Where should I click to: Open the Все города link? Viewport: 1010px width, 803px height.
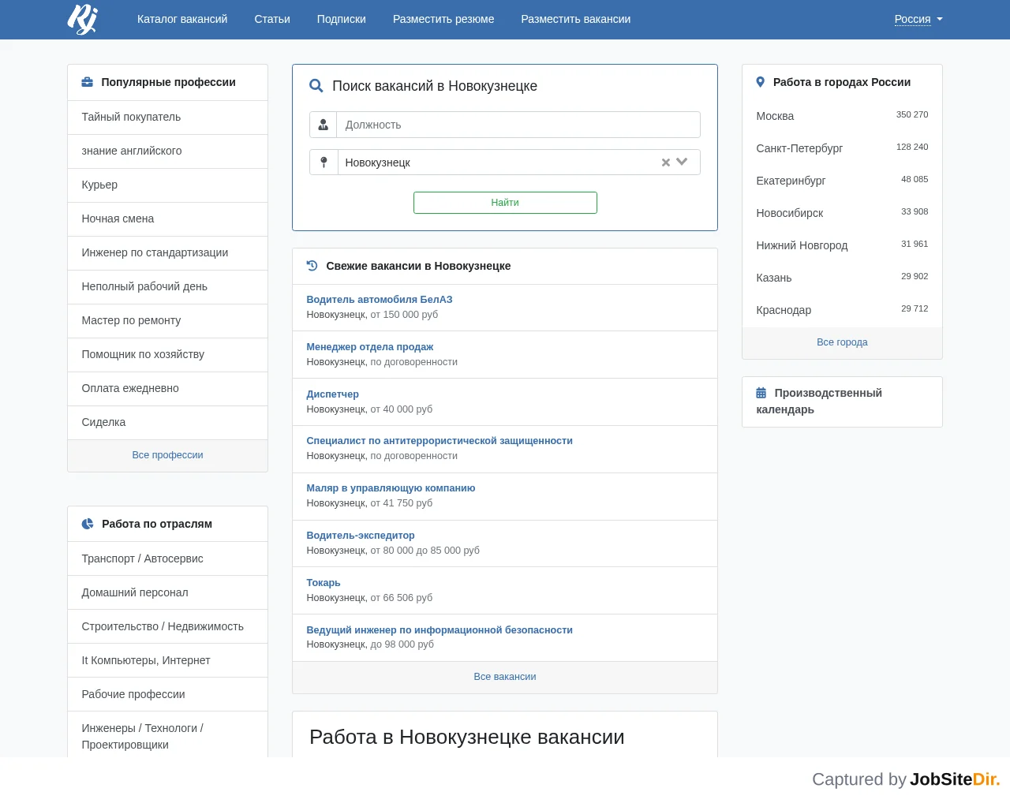842,342
